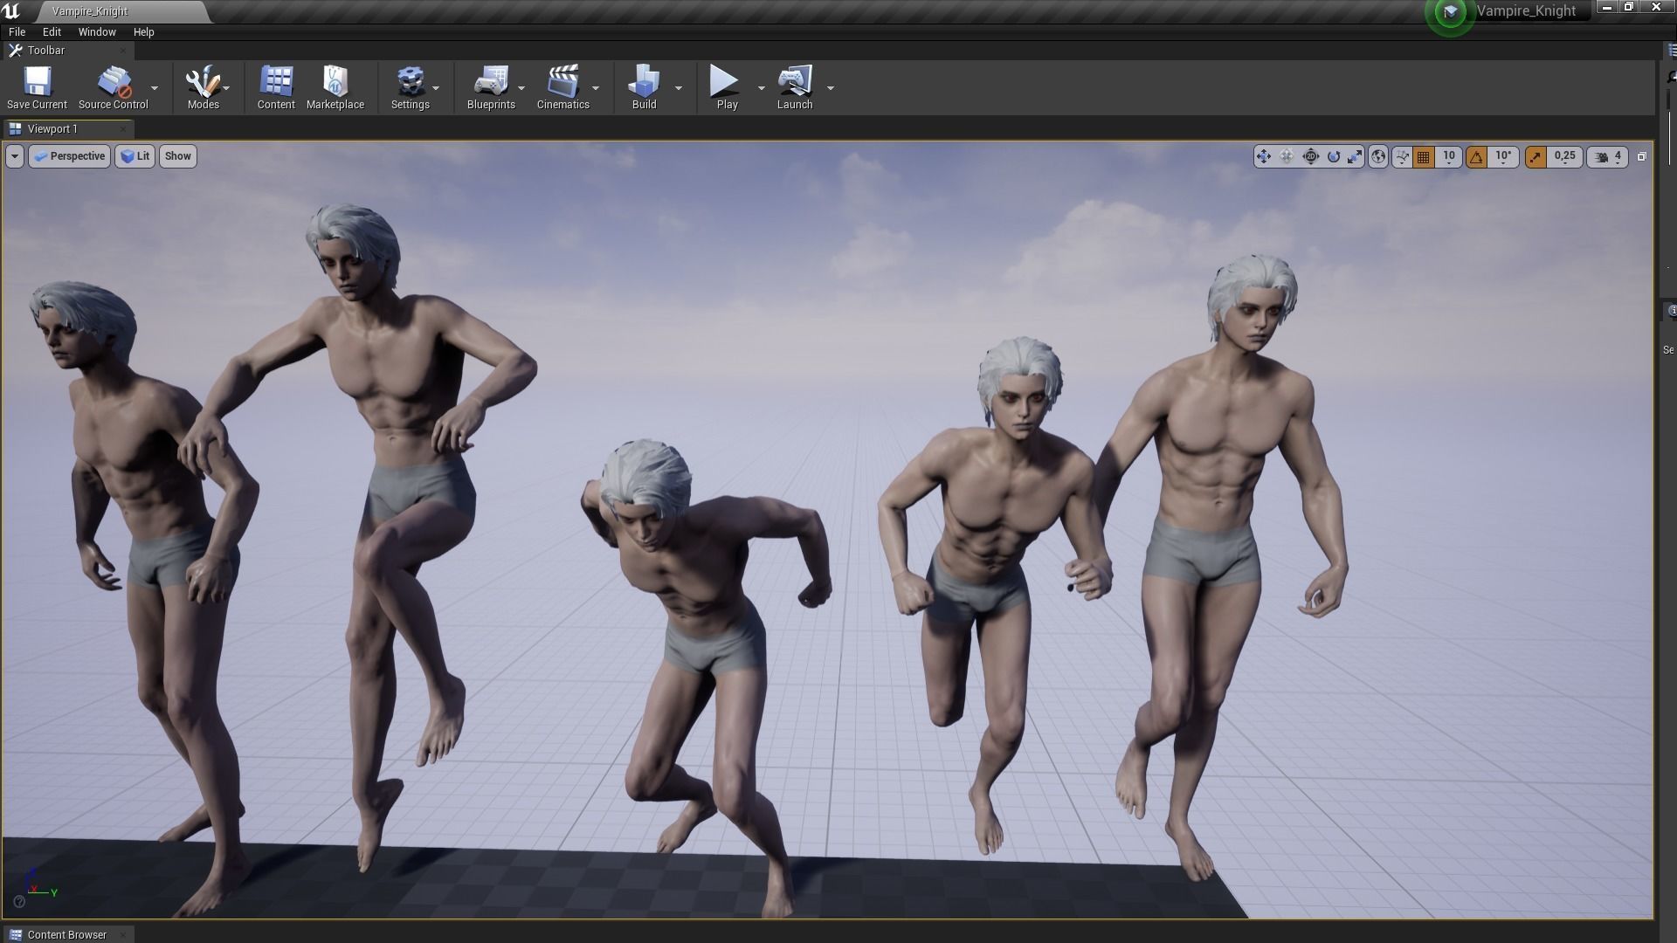This screenshot has height=943, width=1677.
Task: Click the Save Current toolbar icon
Action: coord(37,86)
